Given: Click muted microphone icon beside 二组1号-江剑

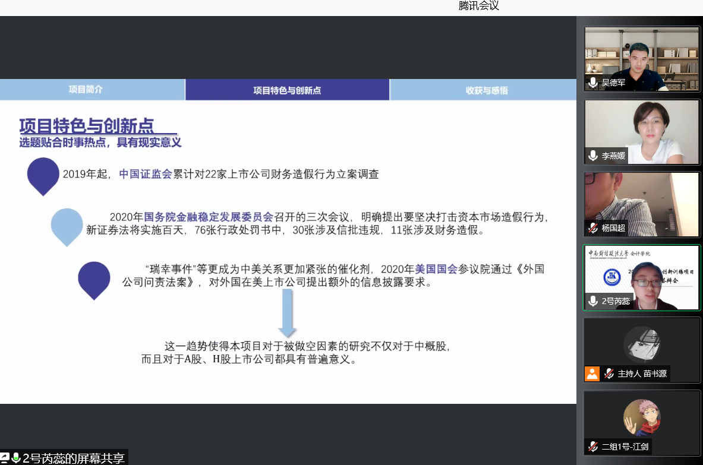Looking at the screenshot, I should pos(592,447).
